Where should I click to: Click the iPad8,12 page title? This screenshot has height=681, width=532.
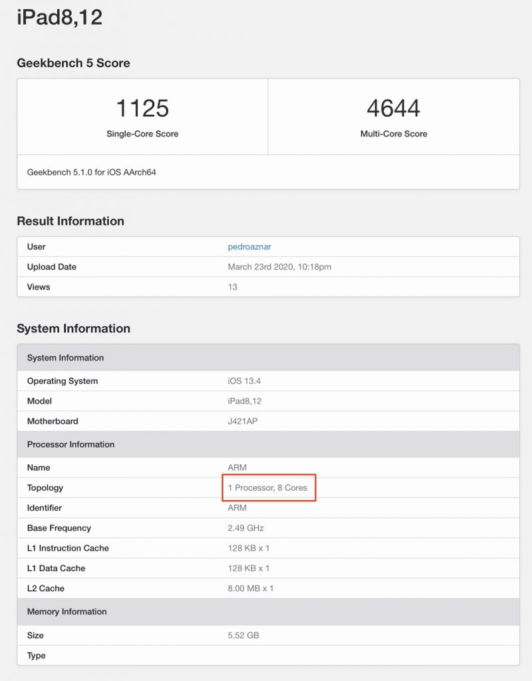click(59, 17)
